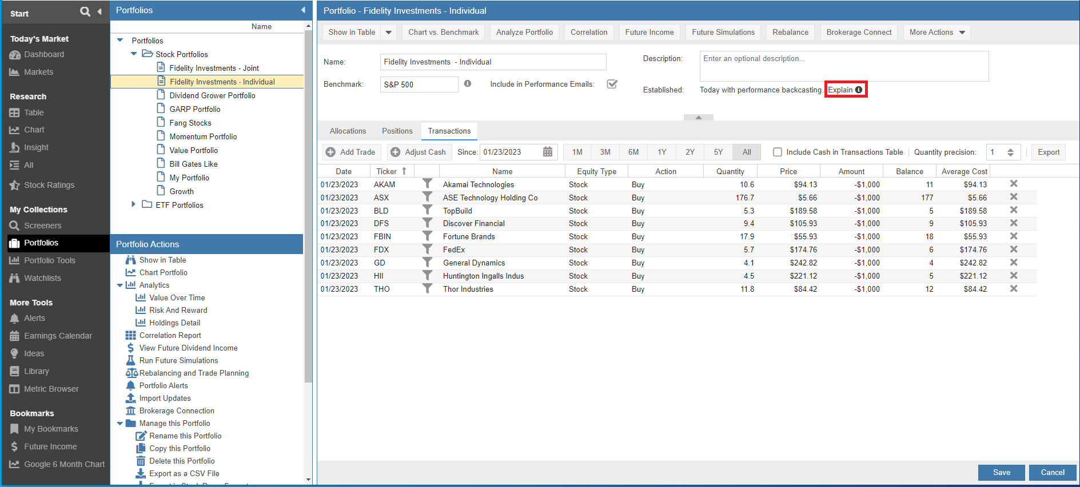1080x487 pixels.
Task: Select the 5Y time range toggle
Action: coord(719,152)
